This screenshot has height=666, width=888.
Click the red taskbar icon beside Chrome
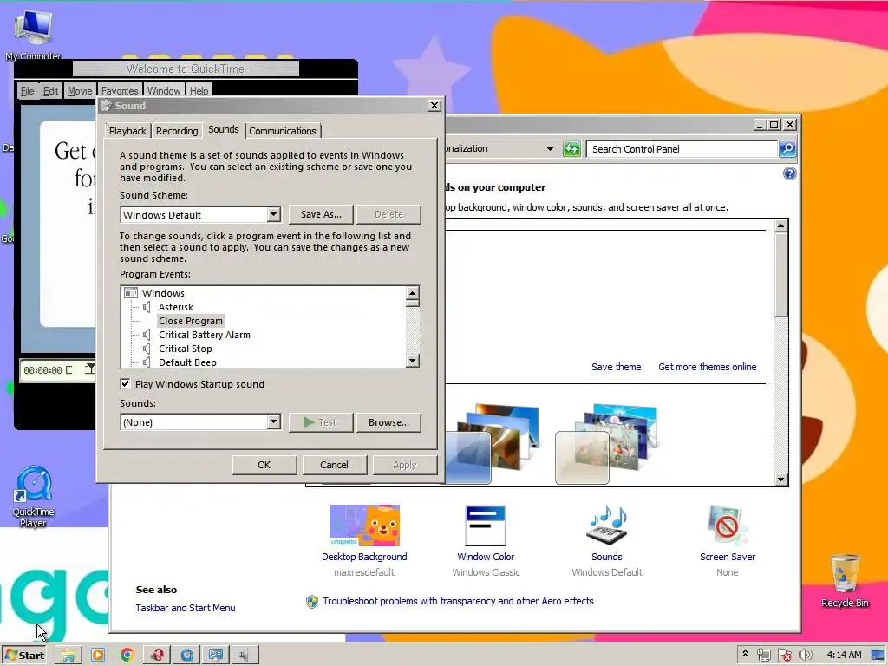(x=157, y=656)
